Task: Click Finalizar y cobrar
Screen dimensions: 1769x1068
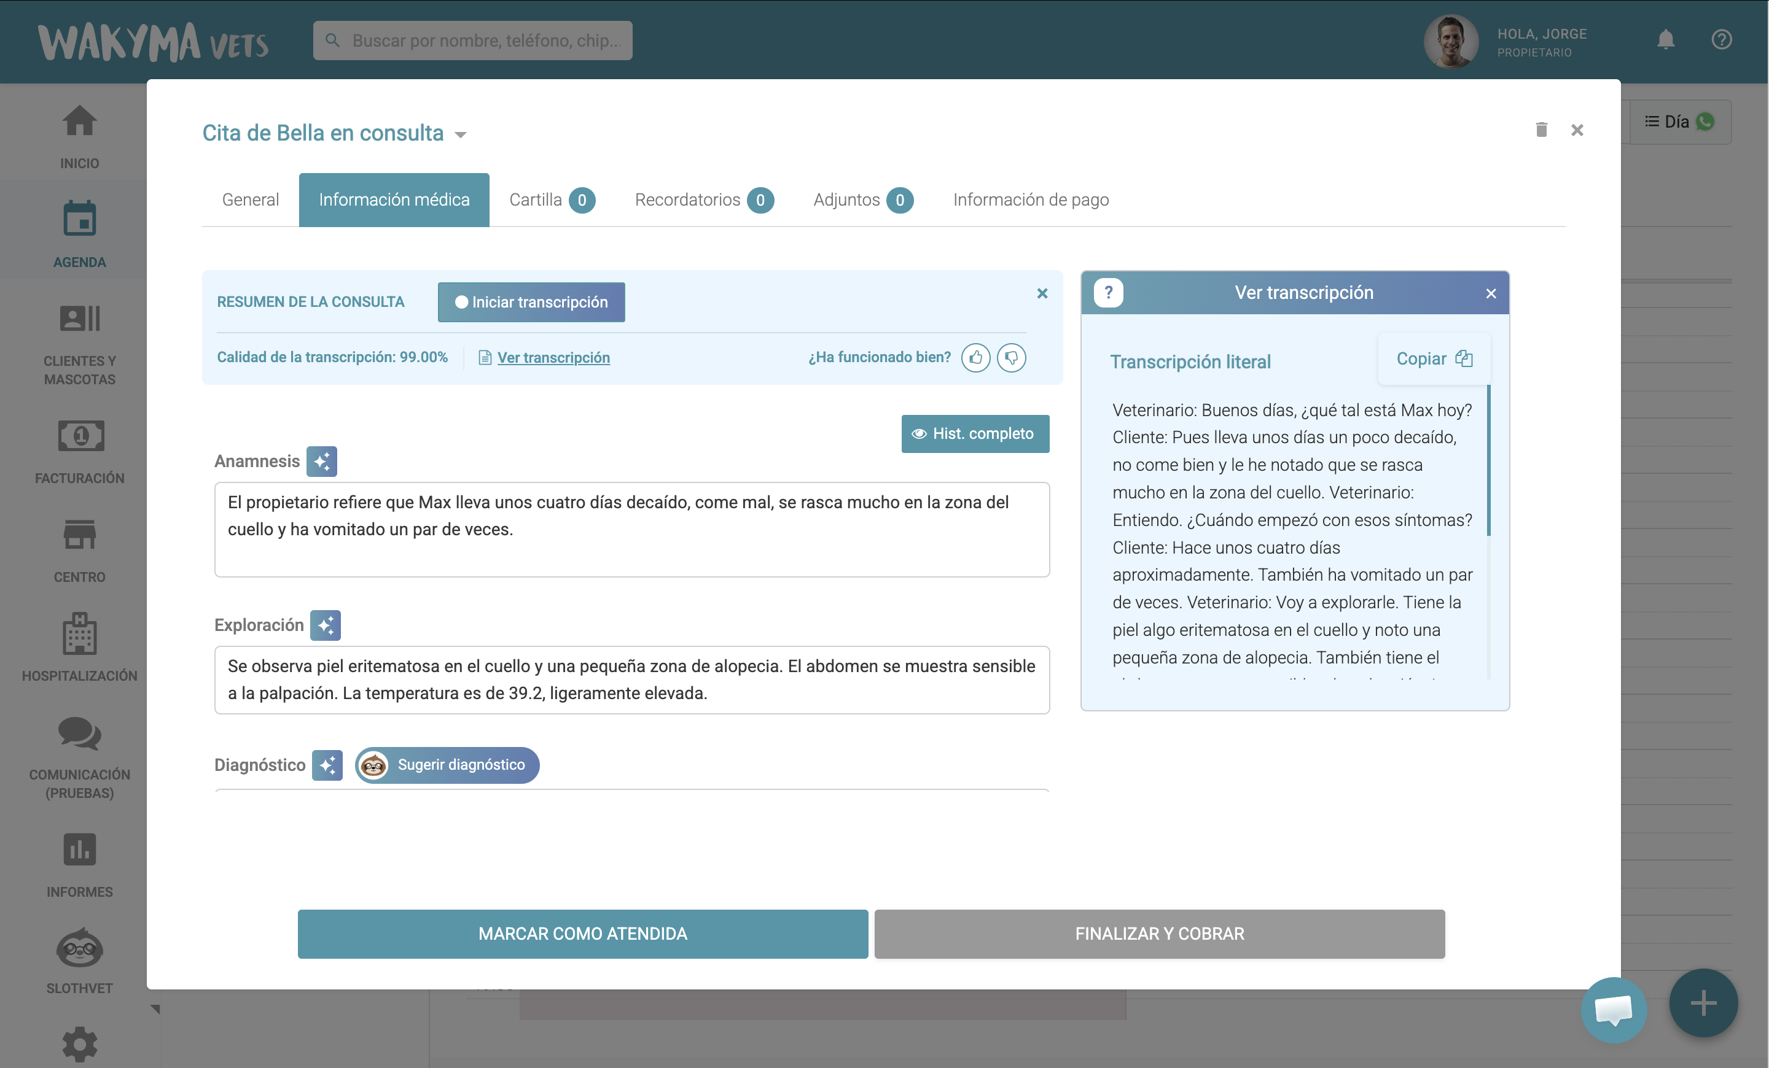Action: [1160, 934]
